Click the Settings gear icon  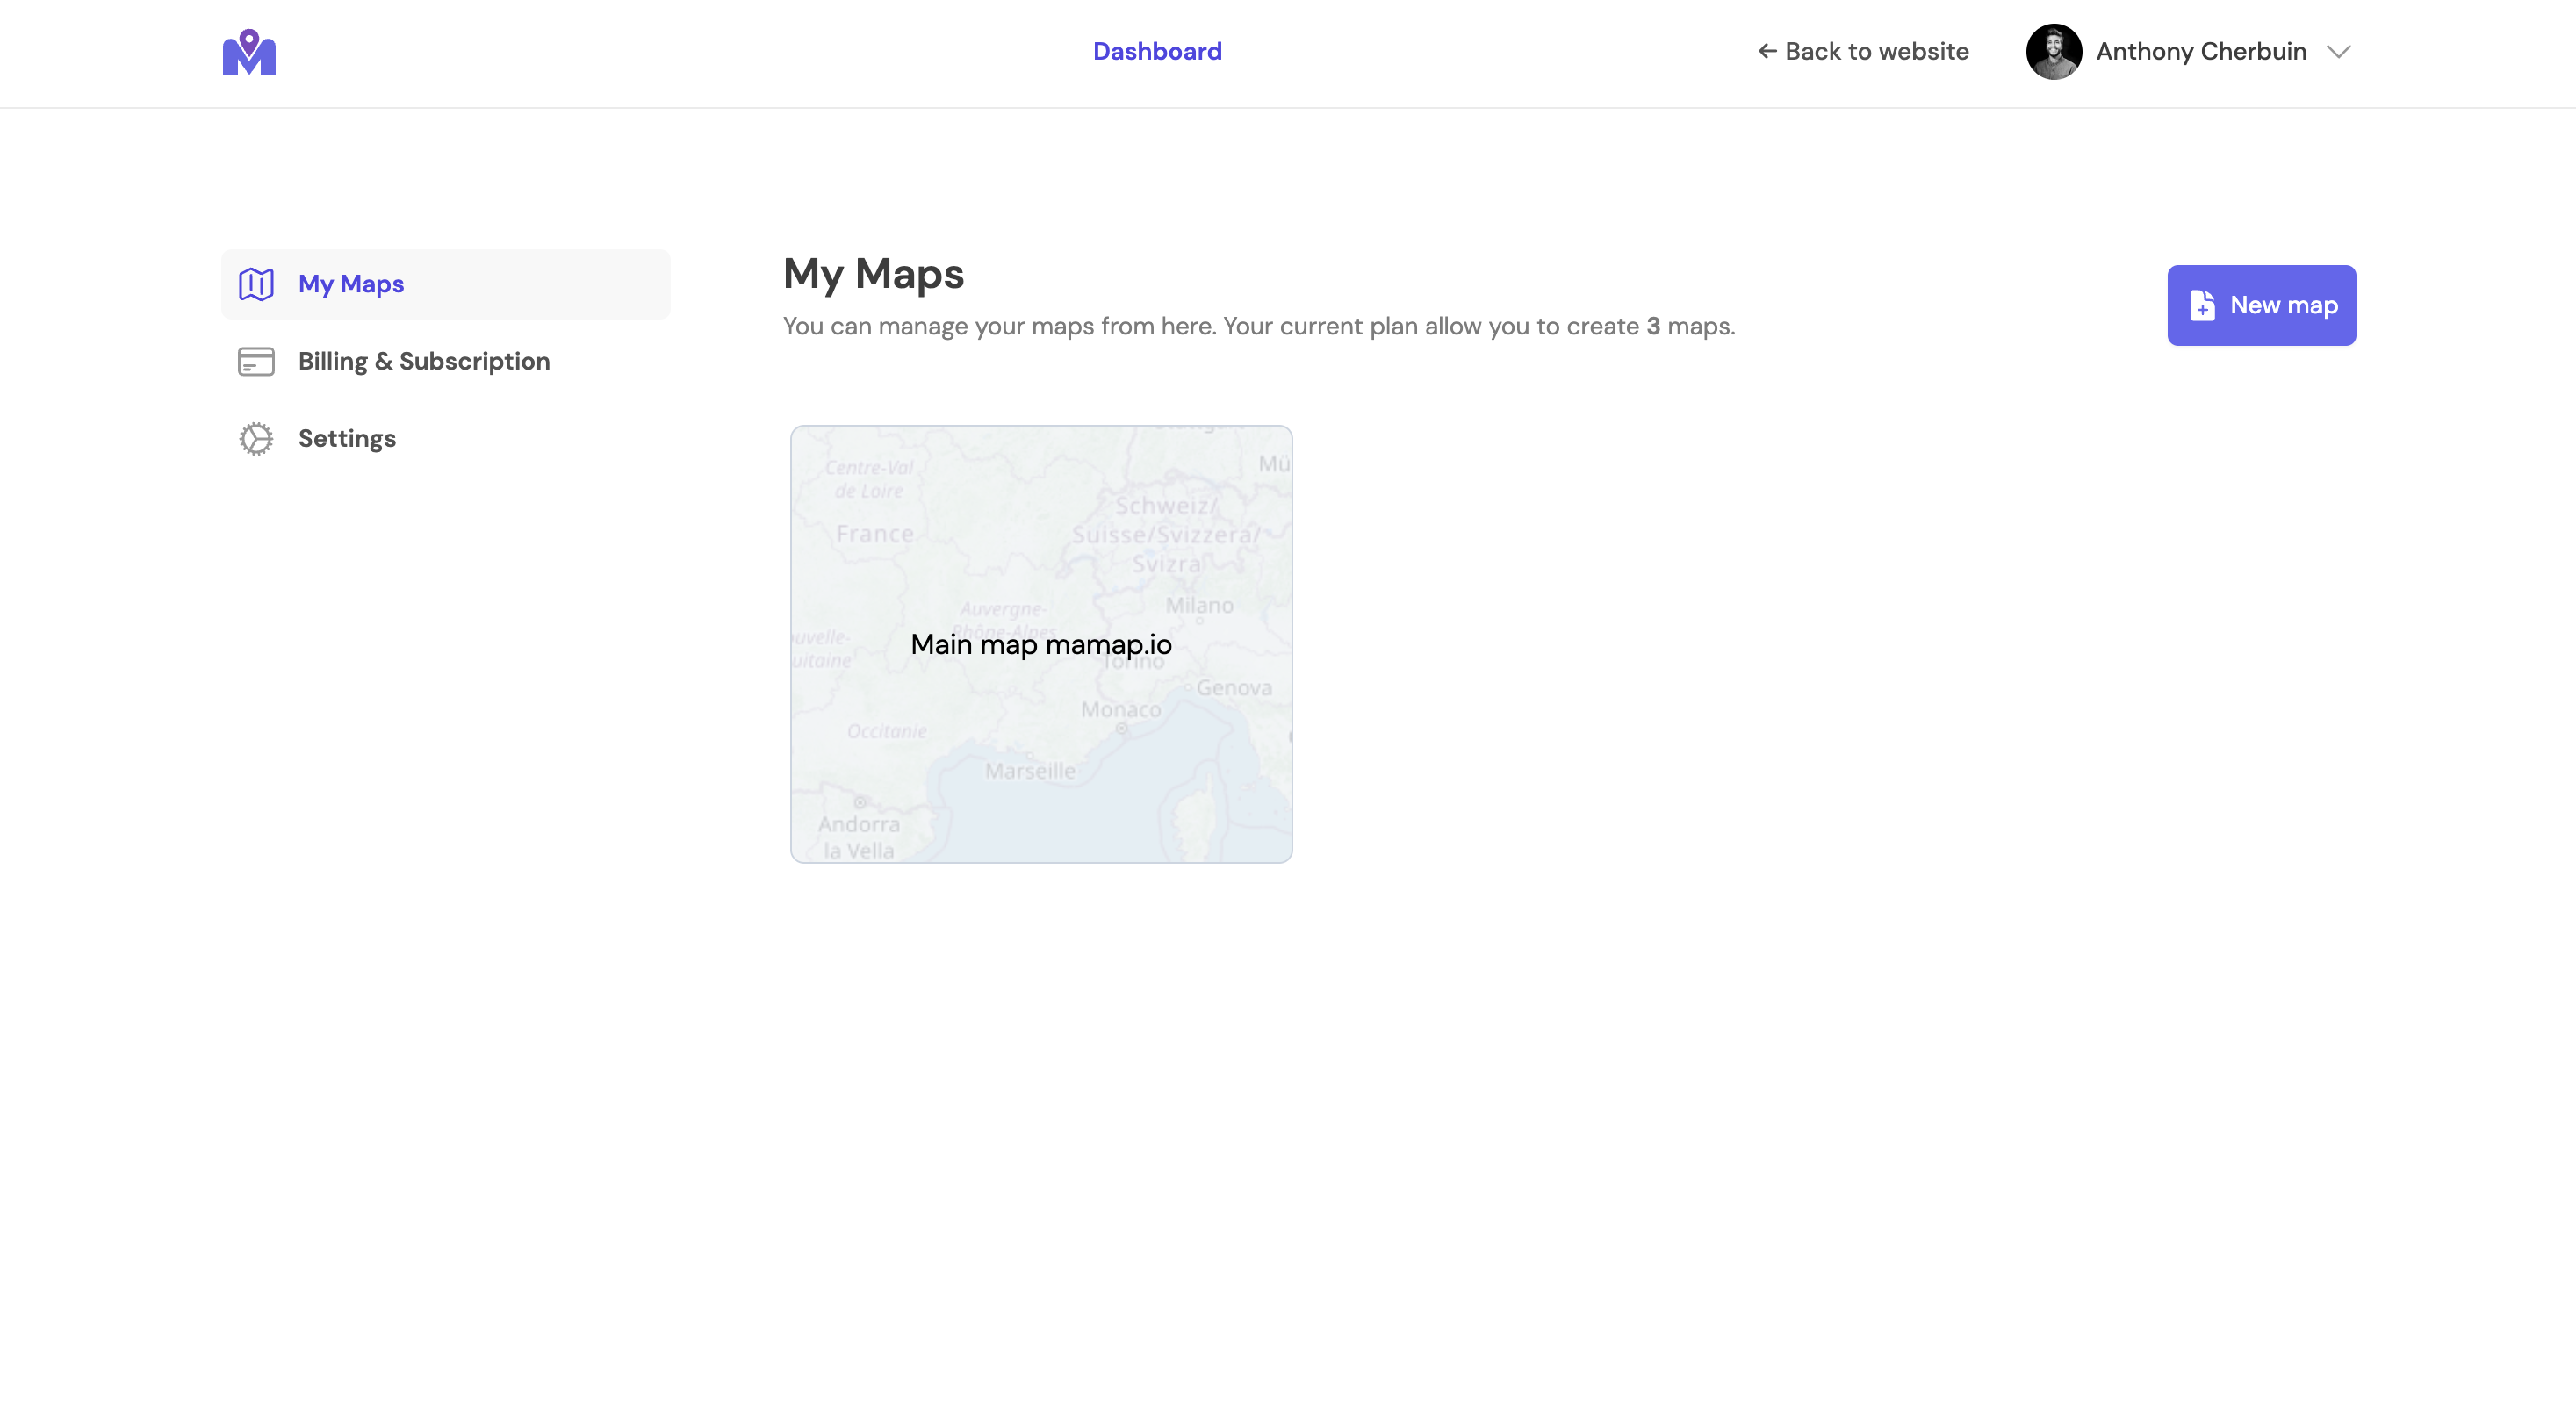pyautogui.click(x=256, y=438)
